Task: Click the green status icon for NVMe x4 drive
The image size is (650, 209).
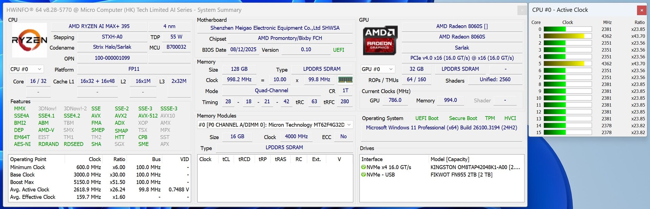Action: pos(364,167)
